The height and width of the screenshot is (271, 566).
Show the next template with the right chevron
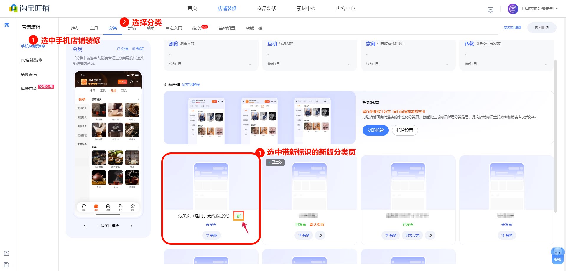[131, 226]
